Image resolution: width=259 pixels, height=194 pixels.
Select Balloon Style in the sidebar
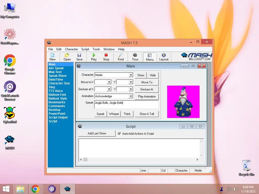click(58, 99)
